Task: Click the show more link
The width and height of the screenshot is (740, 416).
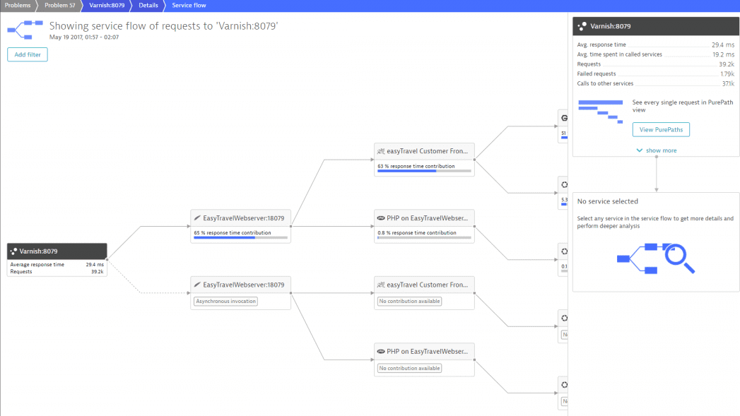Action: 661,150
